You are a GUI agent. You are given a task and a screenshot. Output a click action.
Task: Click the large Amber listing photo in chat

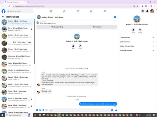pos(77,37)
